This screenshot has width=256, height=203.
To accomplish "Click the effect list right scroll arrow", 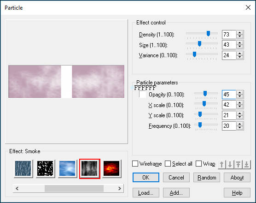I will [x=120, y=188].
